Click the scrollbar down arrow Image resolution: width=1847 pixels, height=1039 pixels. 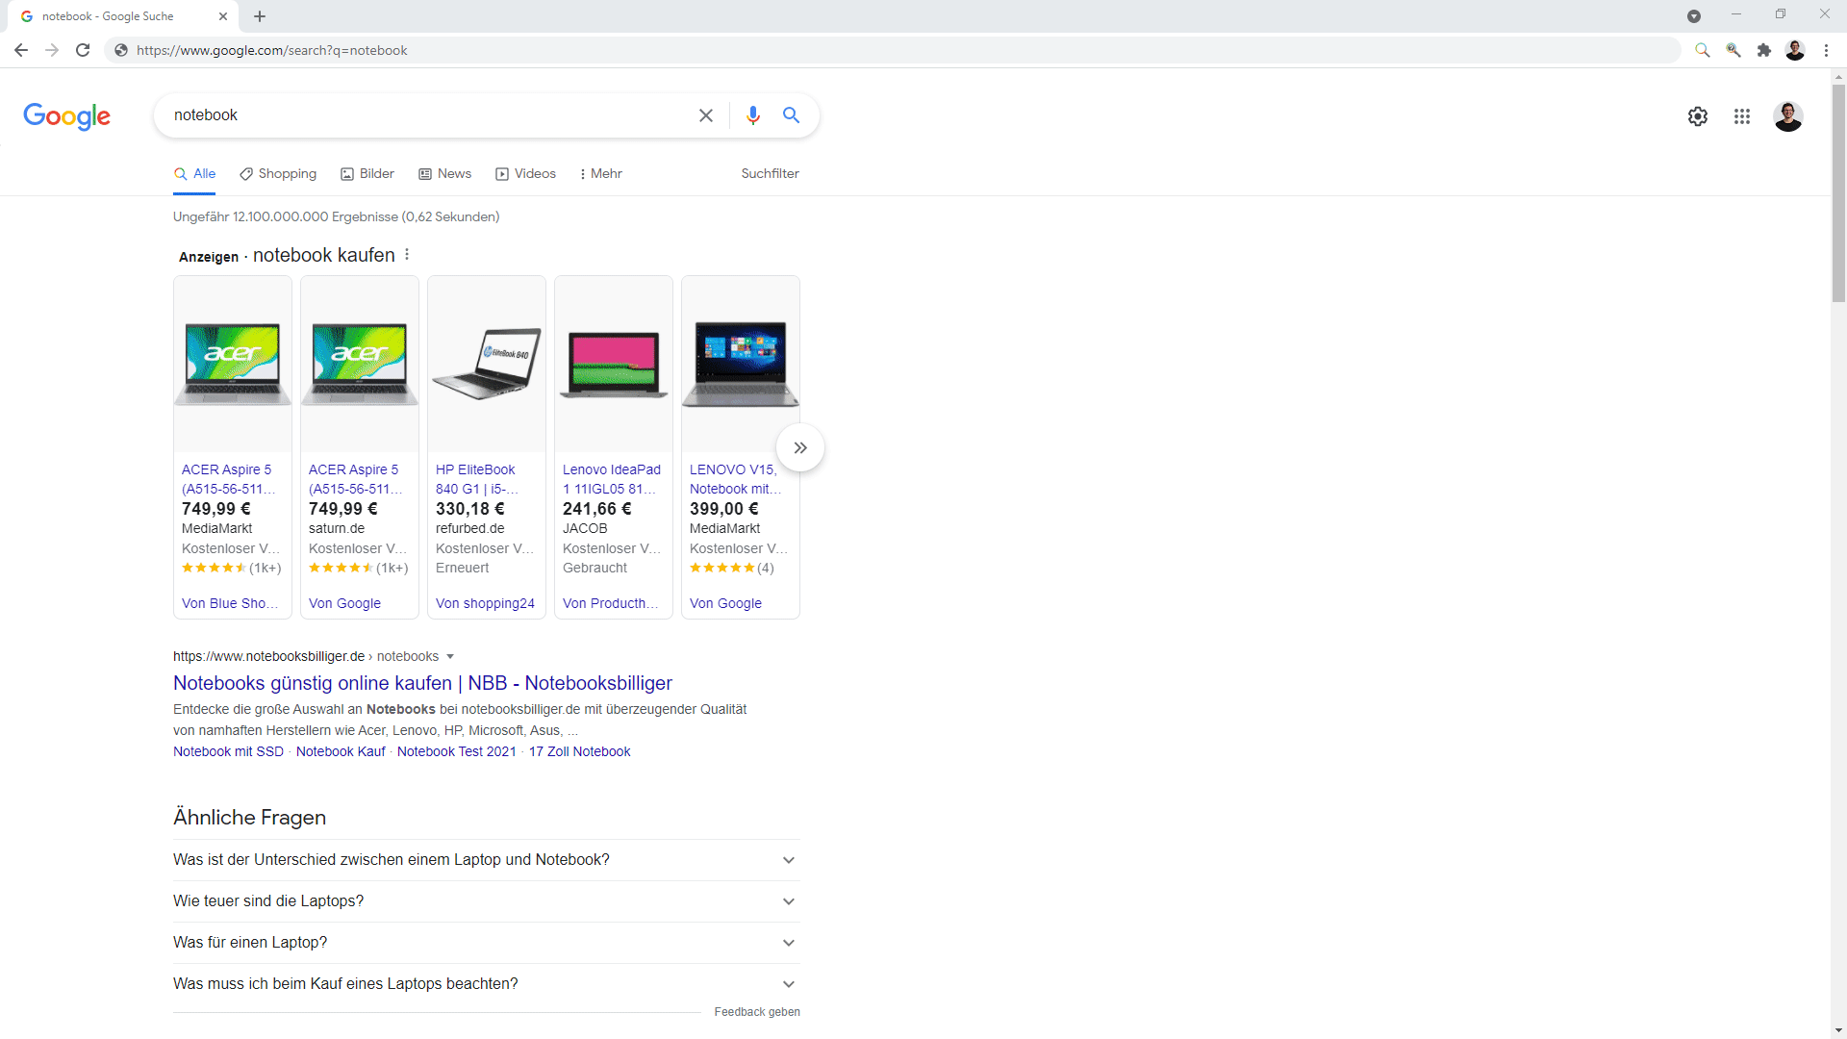point(1838,1030)
